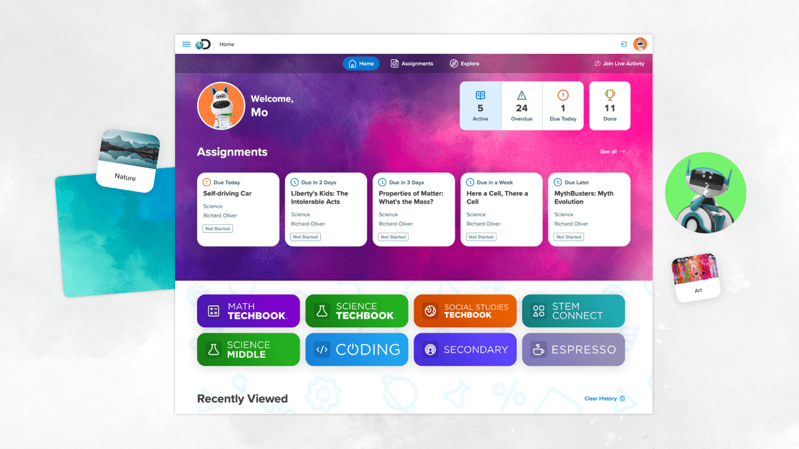The image size is (799, 449).
Task: Click the Not Started badge on Here a Cell
Action: coord(481,237)
